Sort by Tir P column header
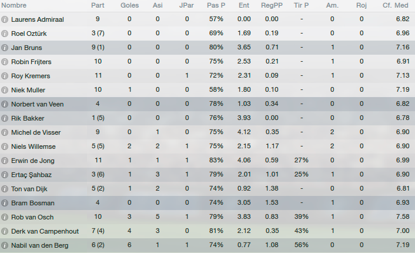This screenshot has height=253, width=415. click(301, 5)
